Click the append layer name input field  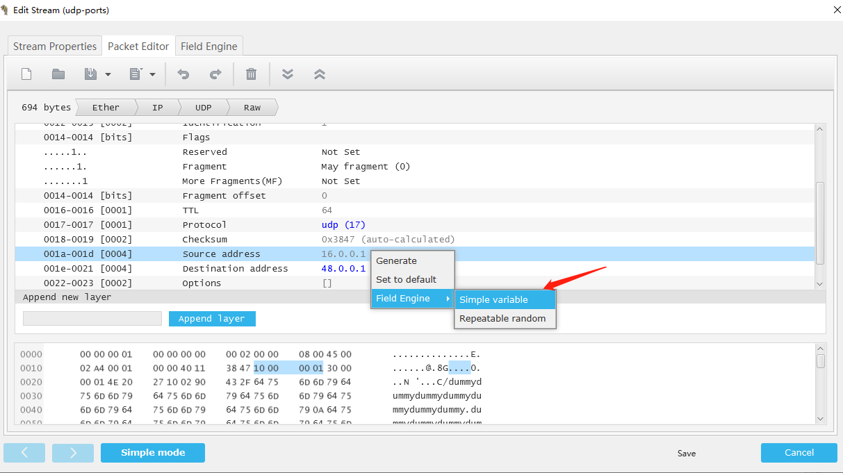click(x=91, y=318)
